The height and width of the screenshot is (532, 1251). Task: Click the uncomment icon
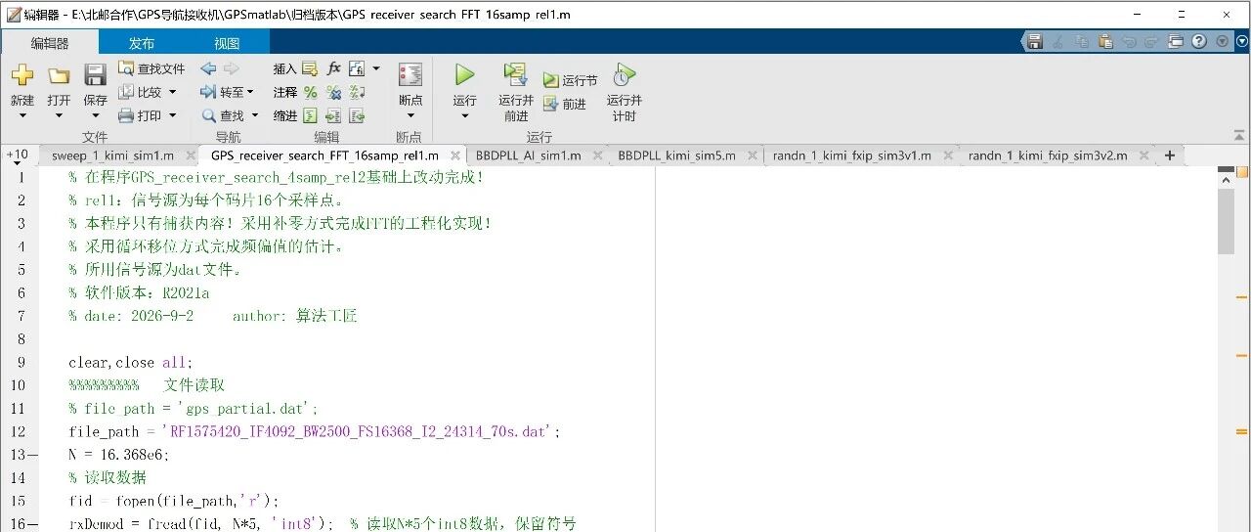coord(333,92)
